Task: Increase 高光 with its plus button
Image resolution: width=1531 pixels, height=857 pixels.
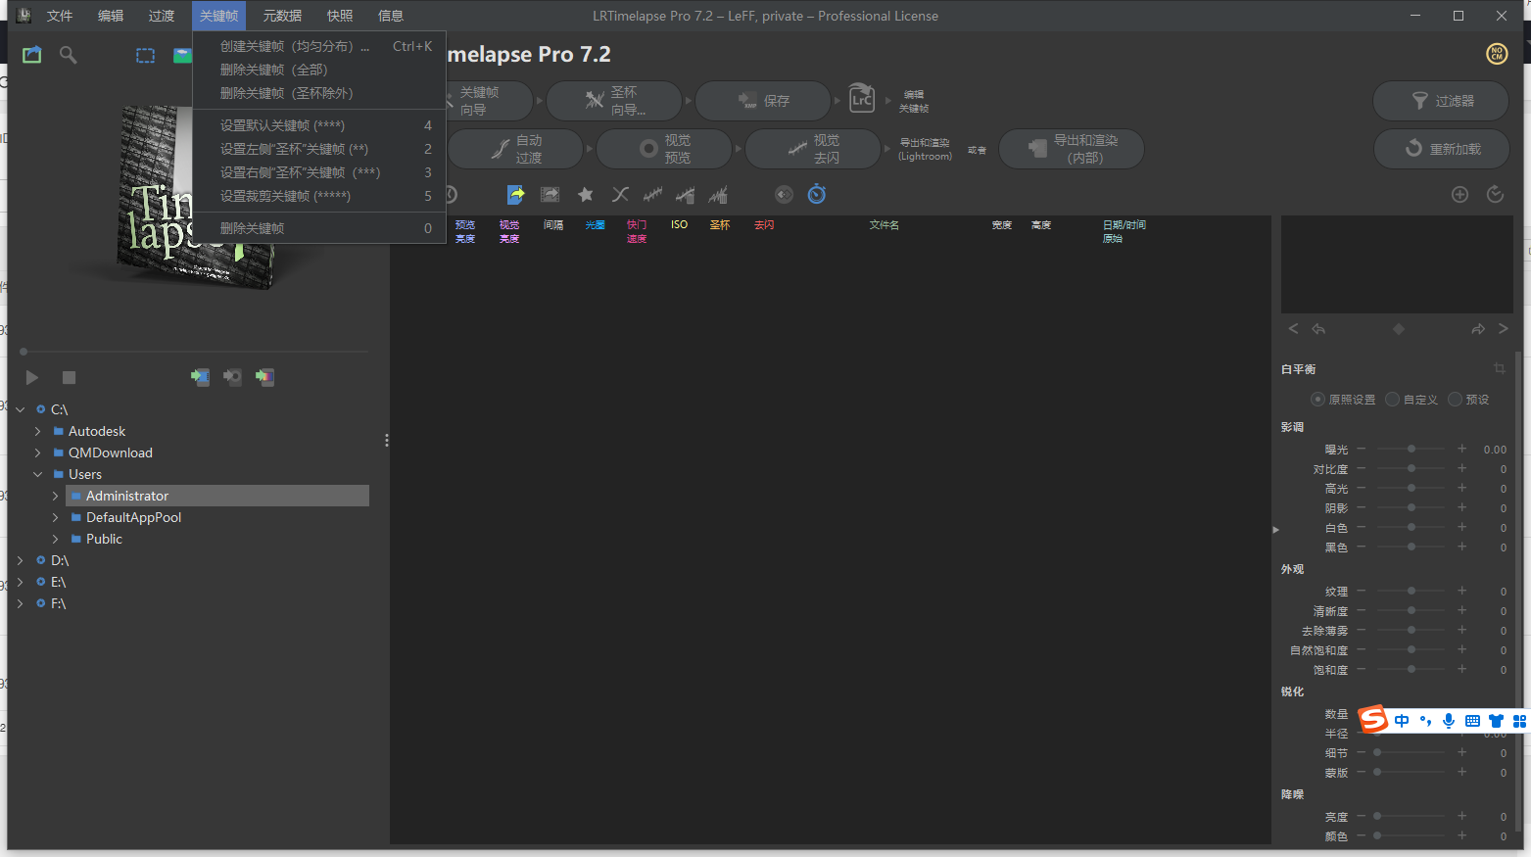Action: (1461, 488)
